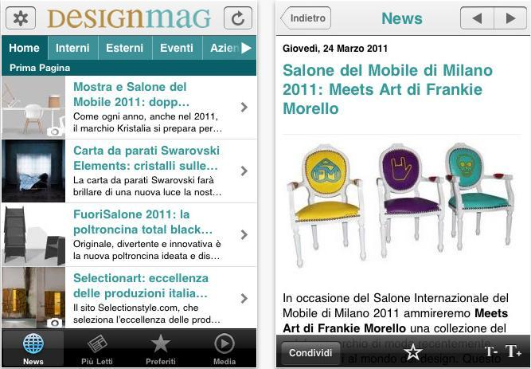Switch to the Eventi tab
Viewport: 531px width, 369px height.
177,48
